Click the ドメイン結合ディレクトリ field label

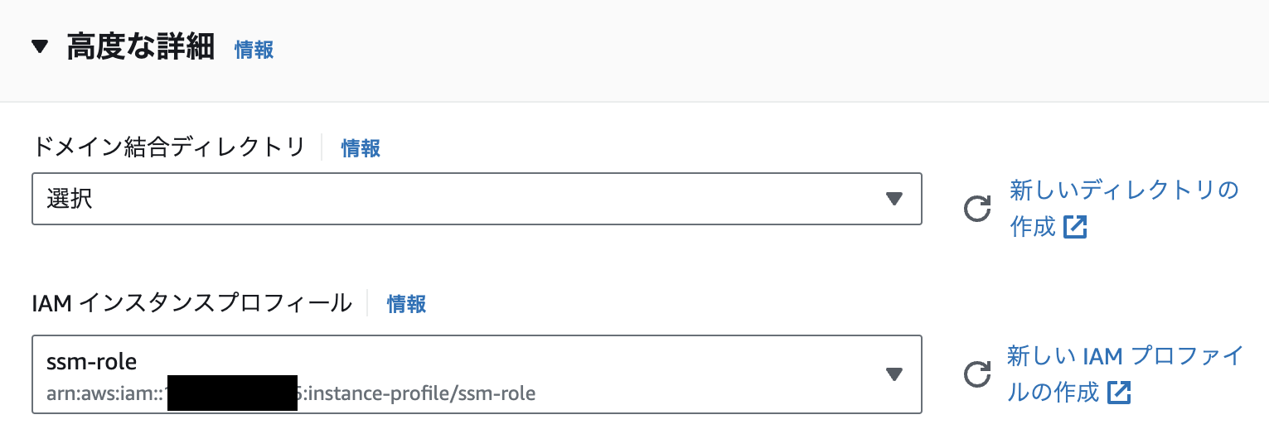(x=170, y=148)
